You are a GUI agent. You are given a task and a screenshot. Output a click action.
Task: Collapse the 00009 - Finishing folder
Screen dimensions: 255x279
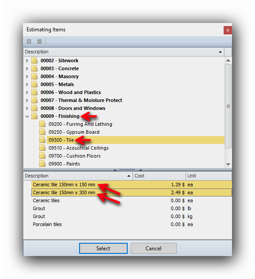[x=27, y=117]
